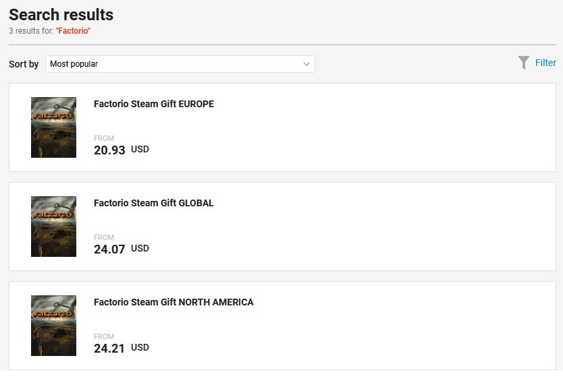Click the USD label beside 24.21
563x387 pixels.
140,347
